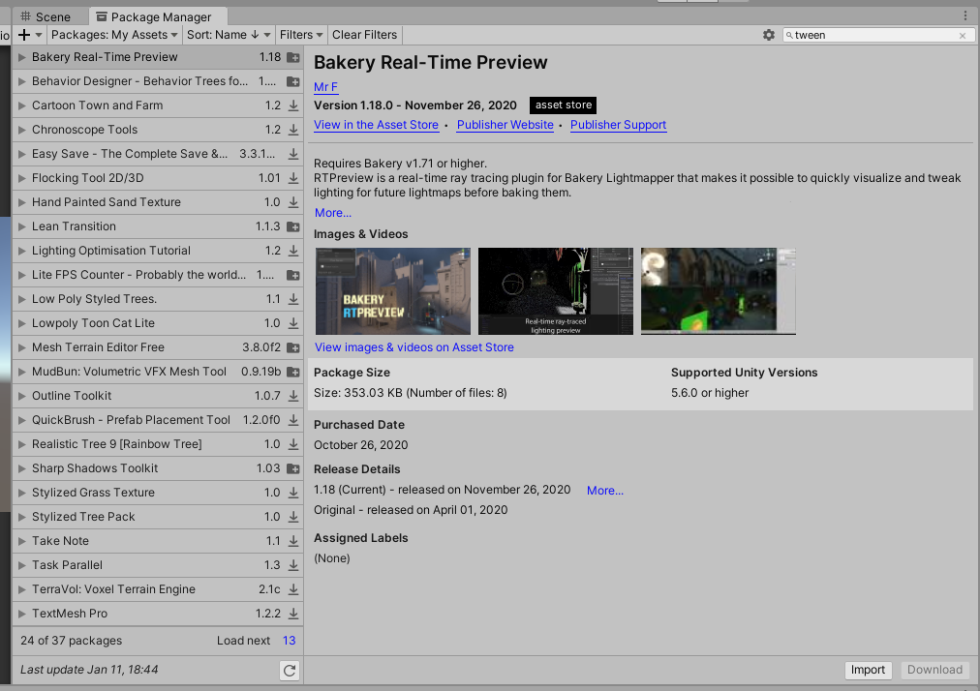Click import icon for Bakery Real-Time Preview
Screen dimensions: 980x691
point(293,57)
